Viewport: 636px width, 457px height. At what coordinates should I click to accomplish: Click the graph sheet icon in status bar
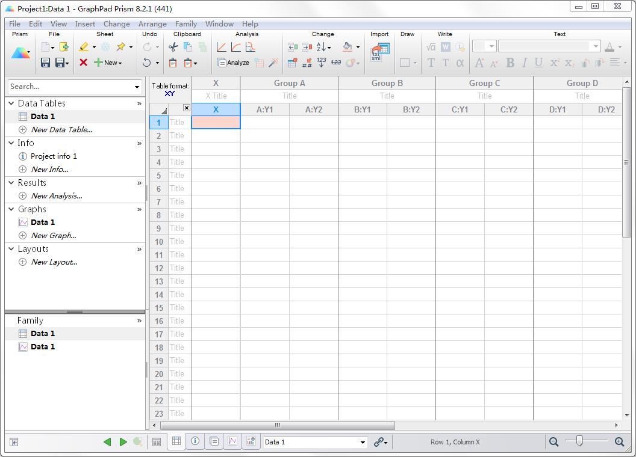pos(232,441)
